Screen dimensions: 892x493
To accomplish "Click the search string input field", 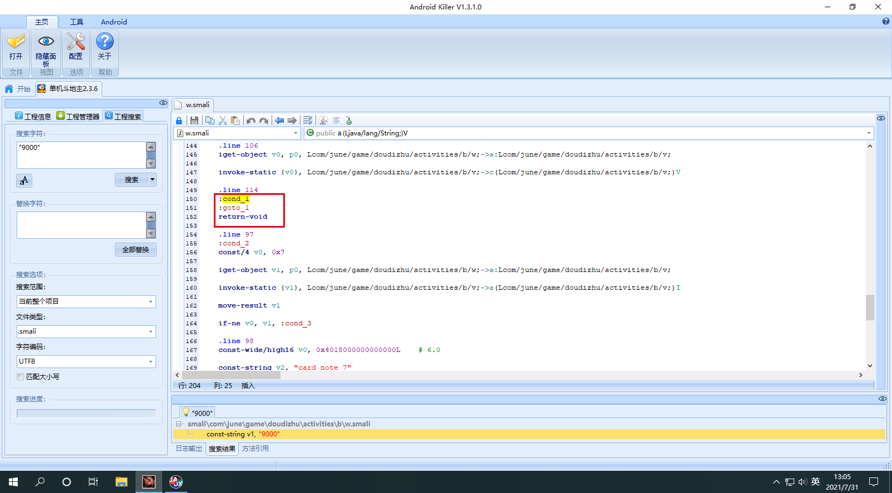I will (x=82, y=155).
